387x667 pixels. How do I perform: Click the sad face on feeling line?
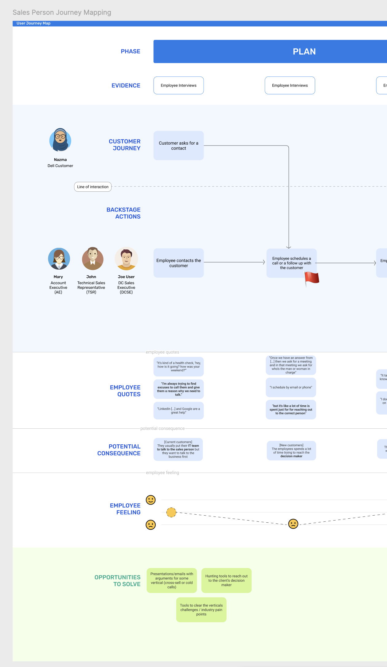click(293, 524)
